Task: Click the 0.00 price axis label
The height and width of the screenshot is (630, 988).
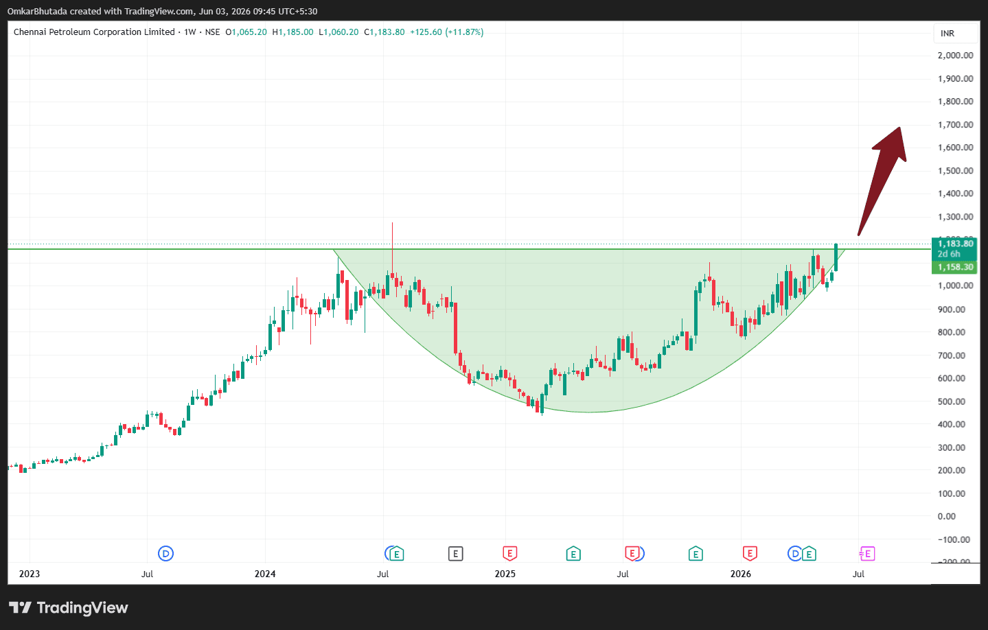Action: pyautogui.click(x=947, y=516)
